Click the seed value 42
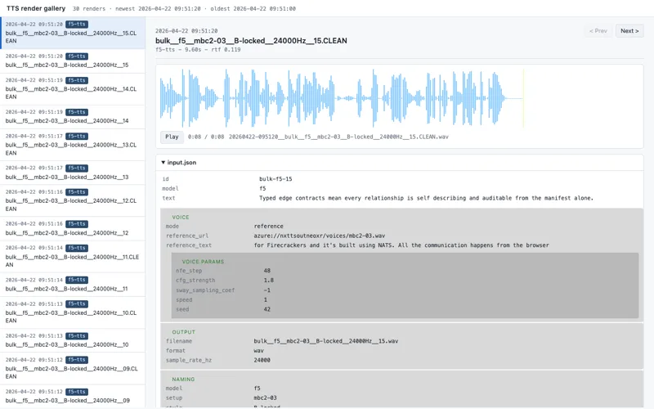The width and height of the screenshot is (654, 409). [267, 310]
